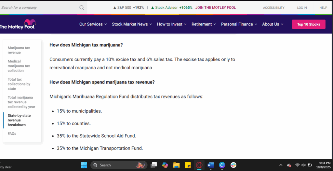The height and width of the screenshot is (171, 333).
Task: Expand the Retirement menu
Action: pos(204,24)
